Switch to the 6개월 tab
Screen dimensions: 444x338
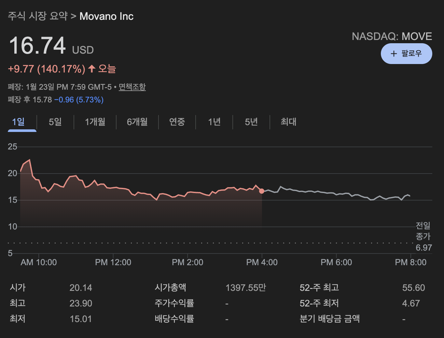137,122
